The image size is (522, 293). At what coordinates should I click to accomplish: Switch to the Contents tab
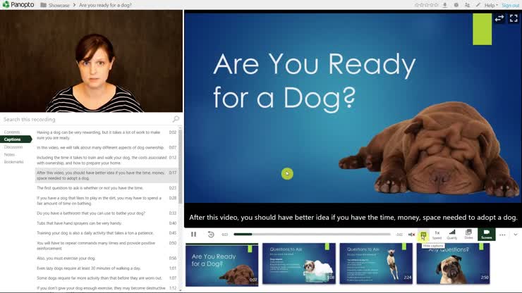[x=12, y=132]
